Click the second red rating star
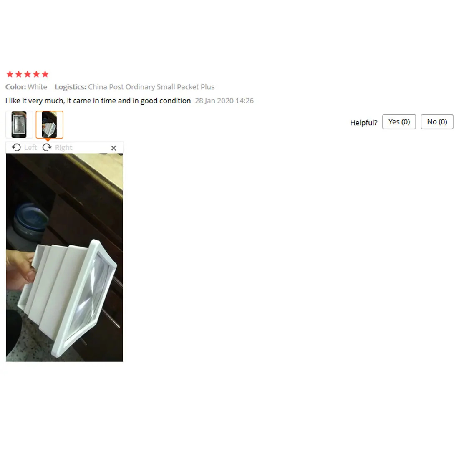The image size is (459, 459). coord(18,74)
